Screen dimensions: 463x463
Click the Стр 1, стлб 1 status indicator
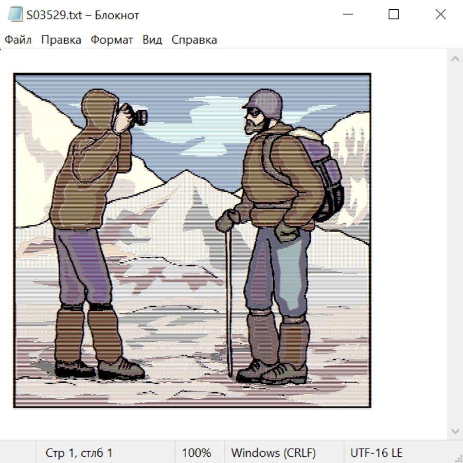[x=79, y=453]
